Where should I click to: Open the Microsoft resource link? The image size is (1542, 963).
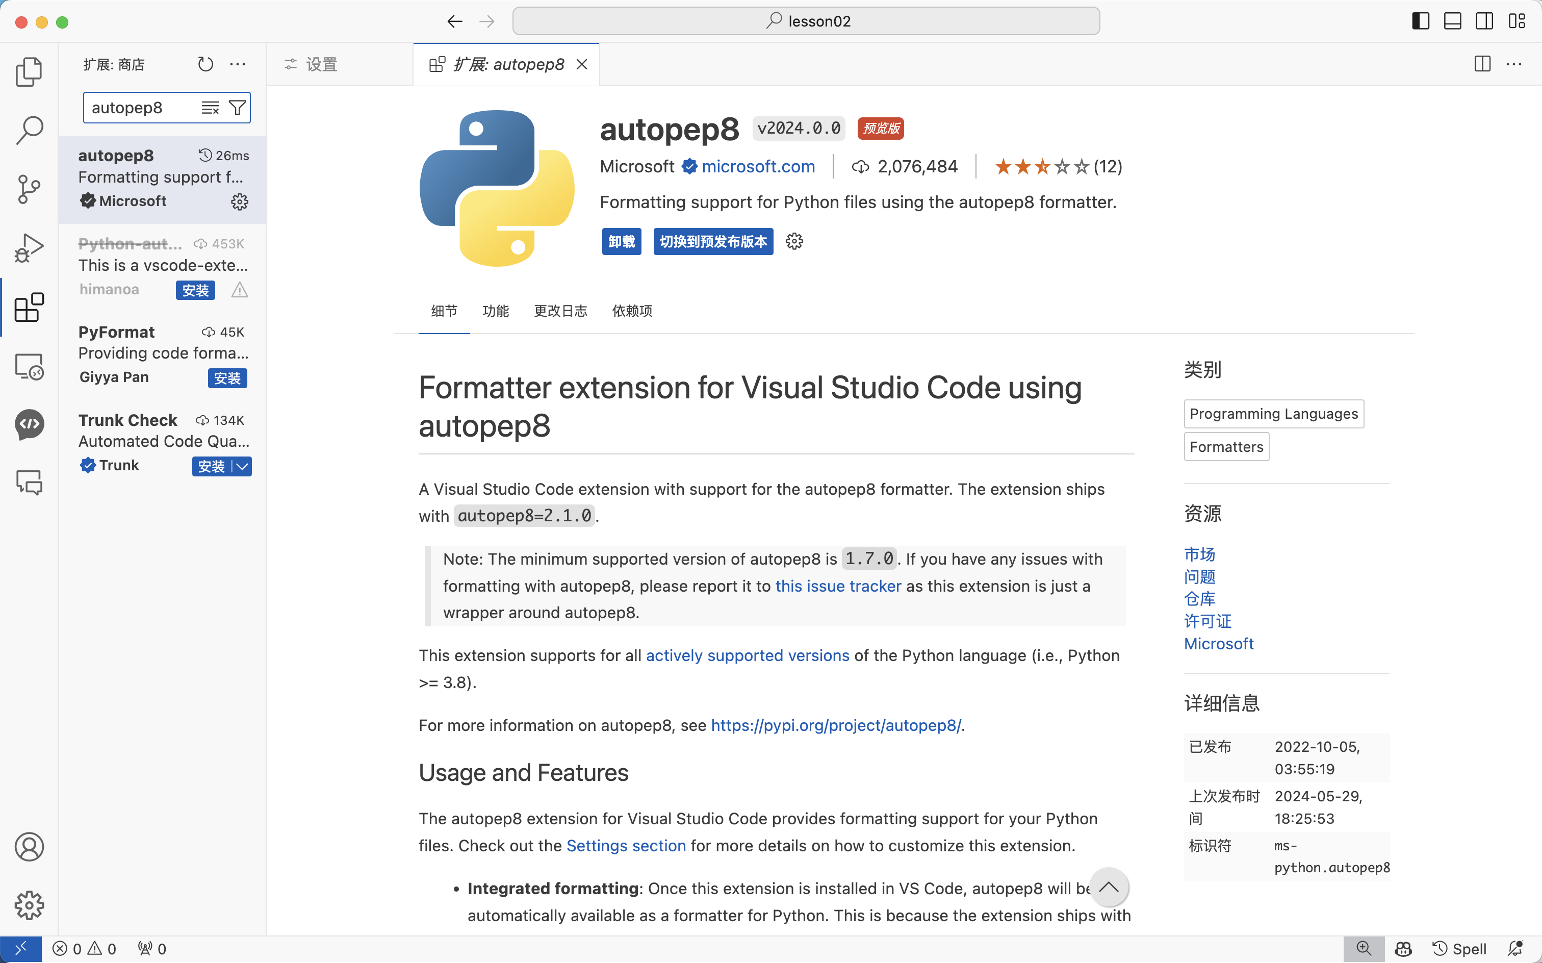tap(1219, 644)
